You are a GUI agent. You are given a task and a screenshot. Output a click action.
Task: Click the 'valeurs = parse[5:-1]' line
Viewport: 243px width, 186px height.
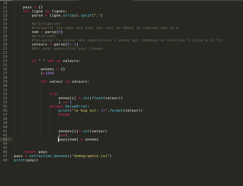[55, 45]
